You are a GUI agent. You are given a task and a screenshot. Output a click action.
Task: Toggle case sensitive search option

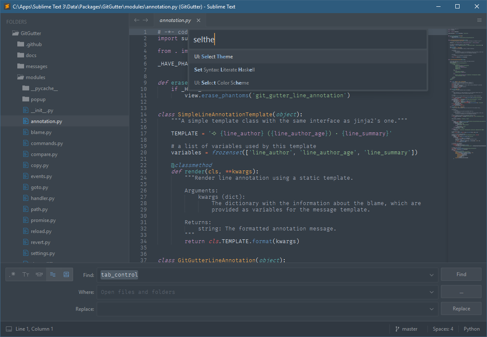point(26,274)
